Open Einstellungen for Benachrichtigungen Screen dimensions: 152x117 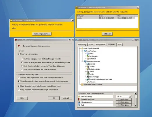(x=123, y=99)
